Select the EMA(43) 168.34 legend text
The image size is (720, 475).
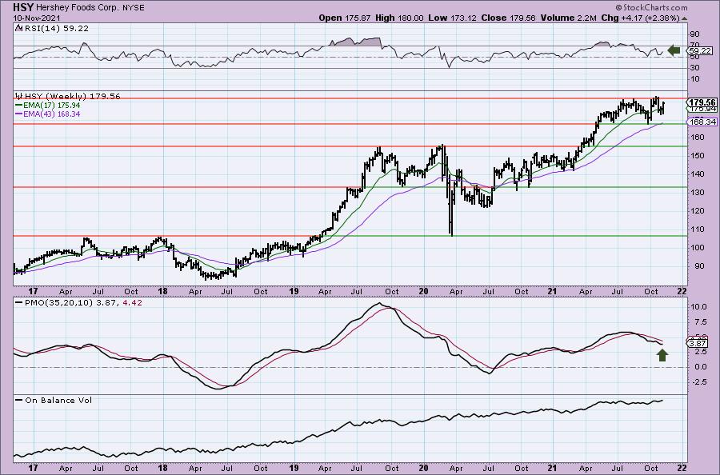52,114
